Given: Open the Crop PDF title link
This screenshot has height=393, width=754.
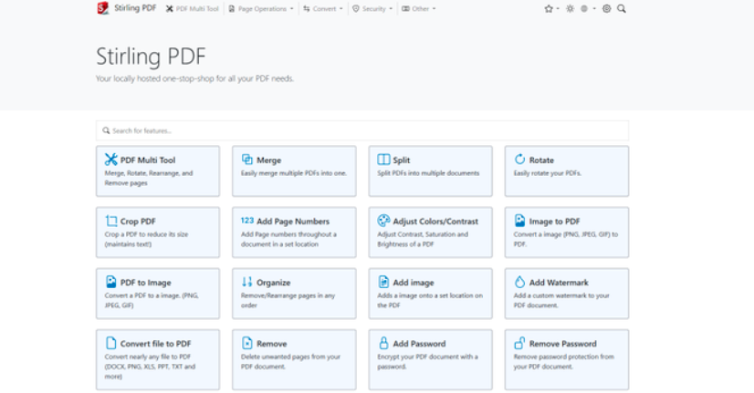Looking at the screenshot, I should point(138,222).
